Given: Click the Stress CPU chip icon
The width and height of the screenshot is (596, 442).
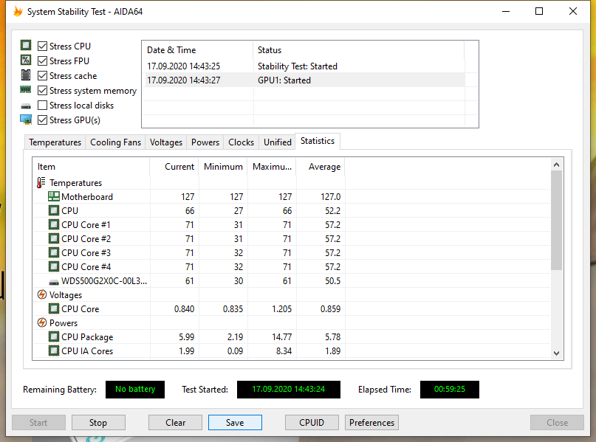Looking at the screenshot, I should (x=26, y=45).
